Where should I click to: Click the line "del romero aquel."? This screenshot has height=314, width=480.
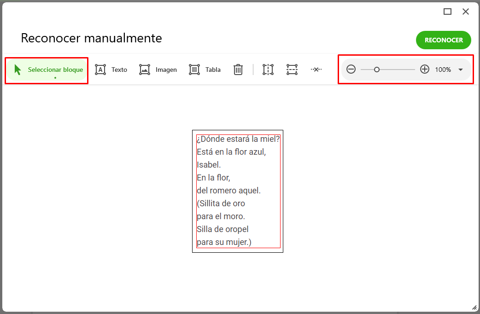pyautogui.click(x=228, y=191)
